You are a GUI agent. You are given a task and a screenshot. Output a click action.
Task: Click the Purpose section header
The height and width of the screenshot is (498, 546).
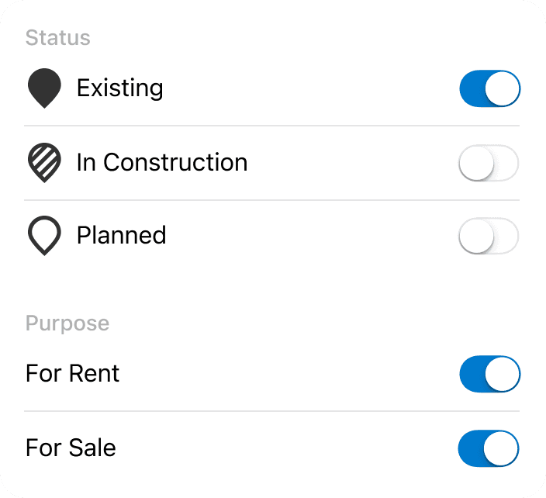pos(67,323)
